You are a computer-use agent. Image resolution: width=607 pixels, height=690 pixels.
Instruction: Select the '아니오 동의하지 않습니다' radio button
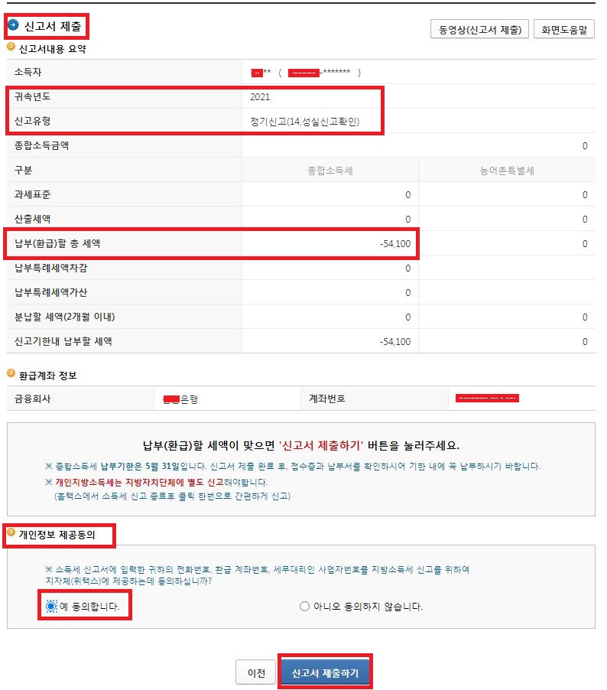coord(304,607)
